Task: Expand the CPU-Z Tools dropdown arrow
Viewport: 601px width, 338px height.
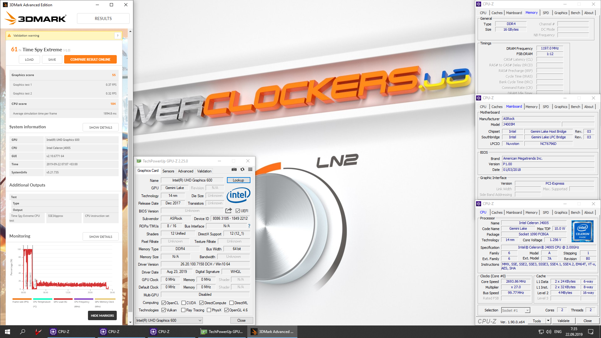Action: click(548, 321)
